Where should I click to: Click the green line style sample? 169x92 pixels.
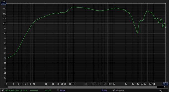click(34, 90)
